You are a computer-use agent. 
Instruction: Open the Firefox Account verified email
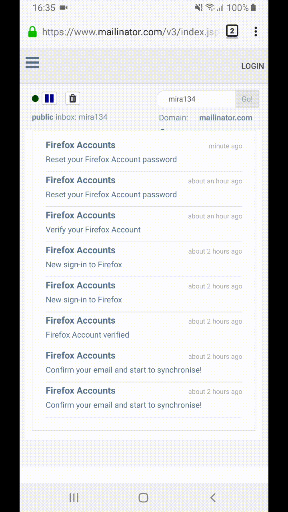(x=144, y=328)
